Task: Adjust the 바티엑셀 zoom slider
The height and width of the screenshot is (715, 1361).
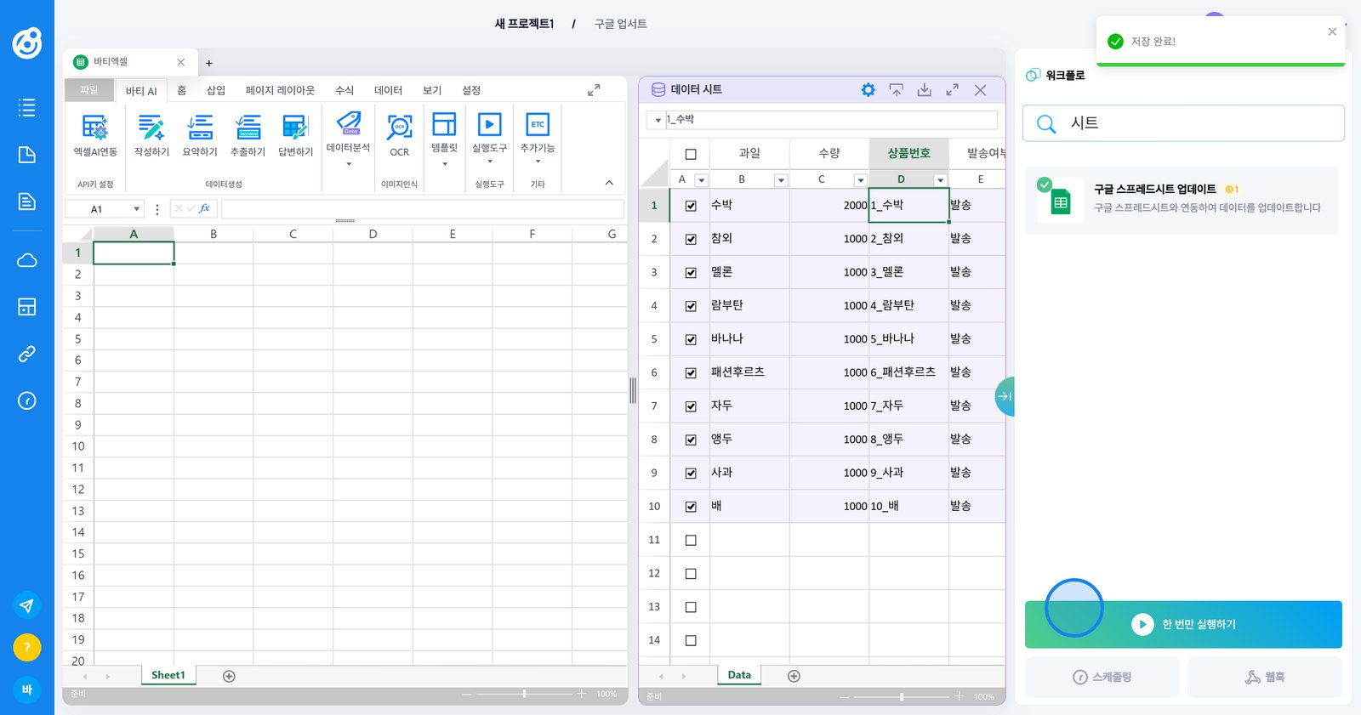Action: click(524, 694)
